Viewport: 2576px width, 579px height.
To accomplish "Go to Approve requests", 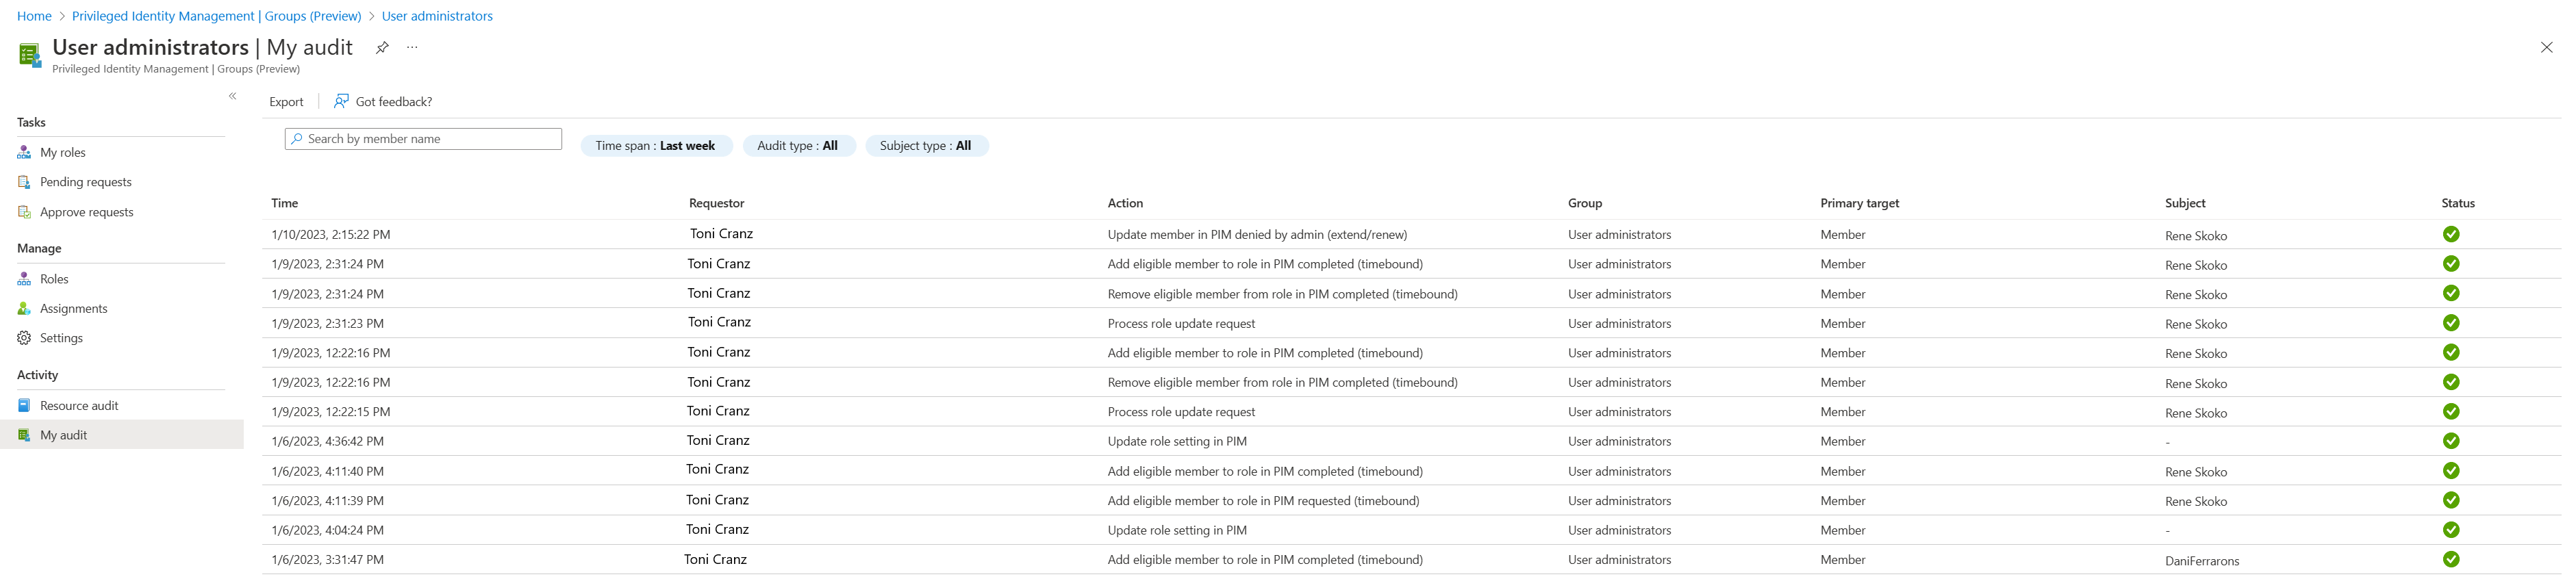I will click(x=86, y=212).
